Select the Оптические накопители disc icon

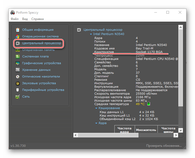[x=18, y=76]
